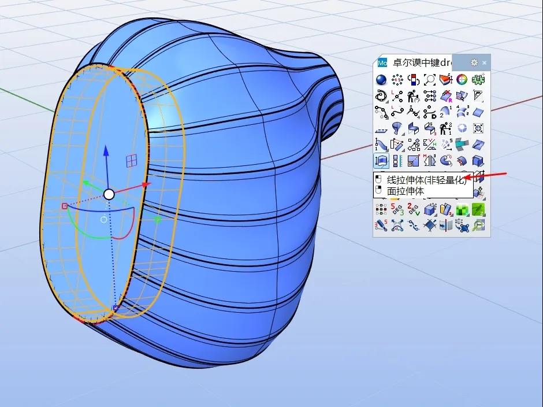Click the three arrows-to-points icon
This screenshot has height=407, width=543.
tap(430, 96)
